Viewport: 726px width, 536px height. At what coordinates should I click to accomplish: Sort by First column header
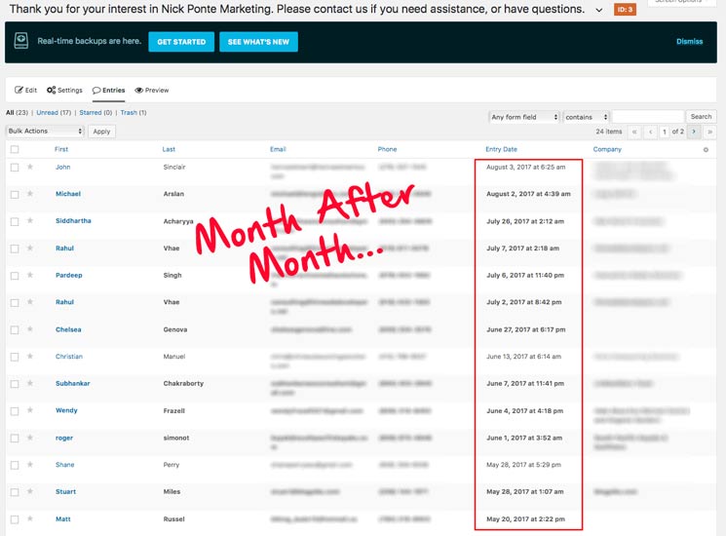(61, 149)
